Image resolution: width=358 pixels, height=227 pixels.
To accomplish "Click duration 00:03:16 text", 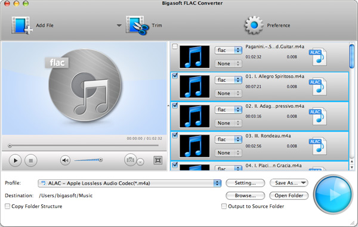I will 253,116.
